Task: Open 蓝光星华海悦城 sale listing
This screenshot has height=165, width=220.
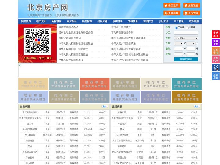Action: tap(30, 112)
